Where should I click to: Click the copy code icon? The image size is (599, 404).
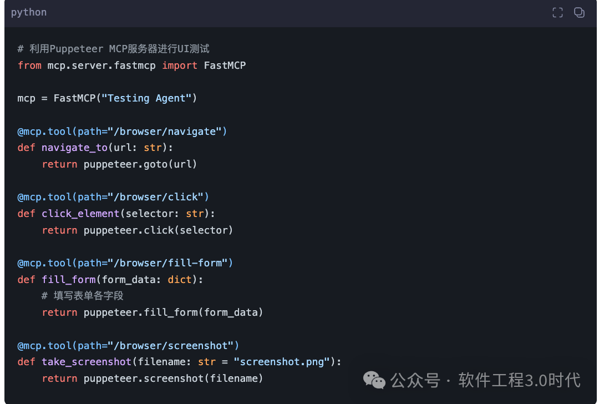click(x=579, y=13)
